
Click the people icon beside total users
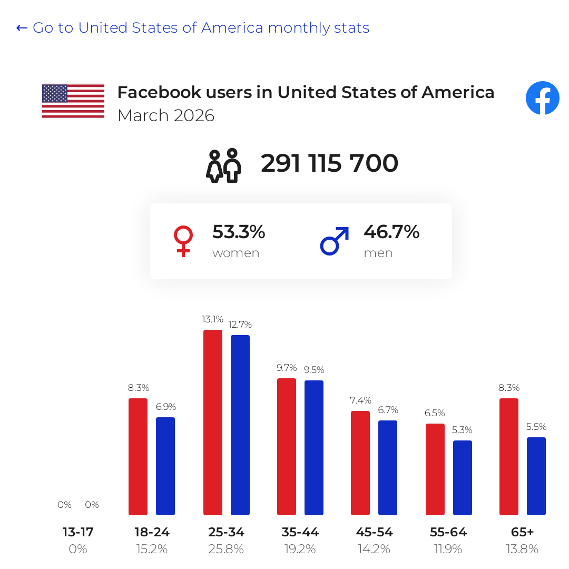223,165
